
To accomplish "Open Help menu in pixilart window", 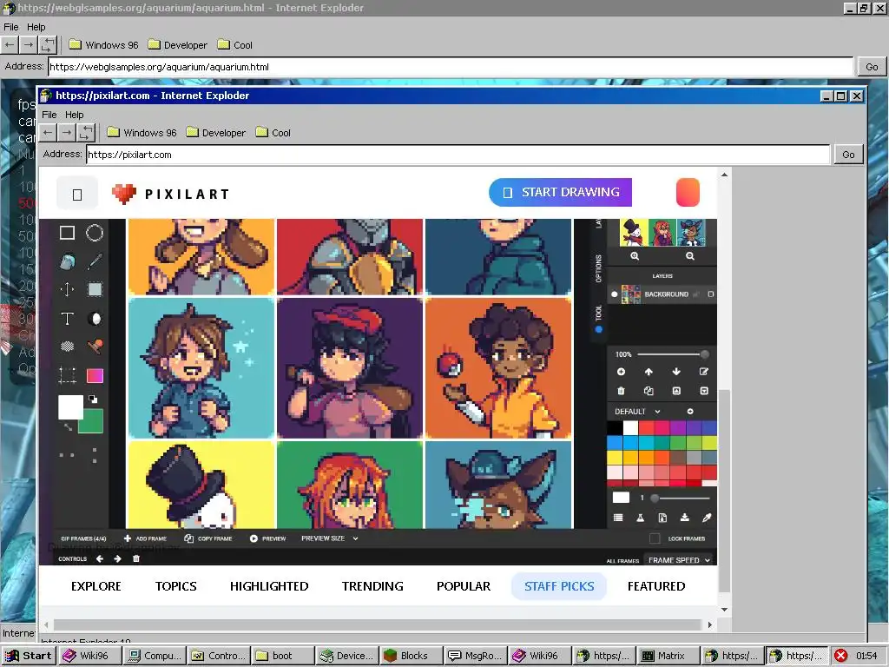I will [75, 115].
